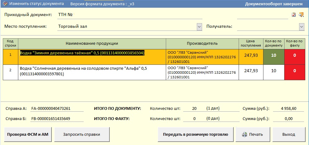The width and height of the screenshot is (309, 145).
Task: Open 'Изменить статус документа' menu
Action: tap(37, 4)
